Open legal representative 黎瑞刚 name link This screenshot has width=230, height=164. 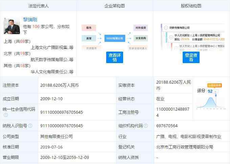pyautogui.click(x=30, y=20)
